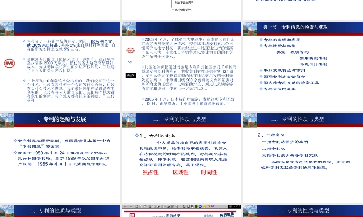
Task: Click the red BYD logo on the slide
Action: pyautogui.click(x=9, y=63)
